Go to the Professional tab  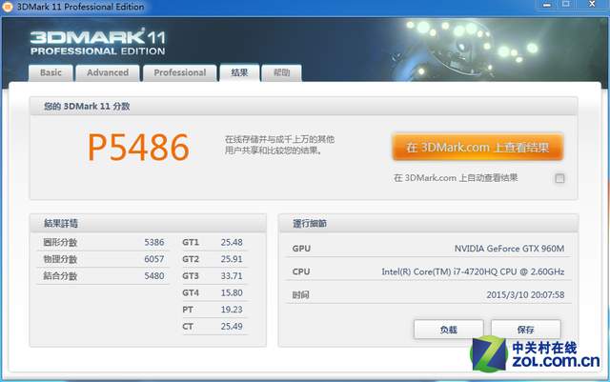click(179, 72)
